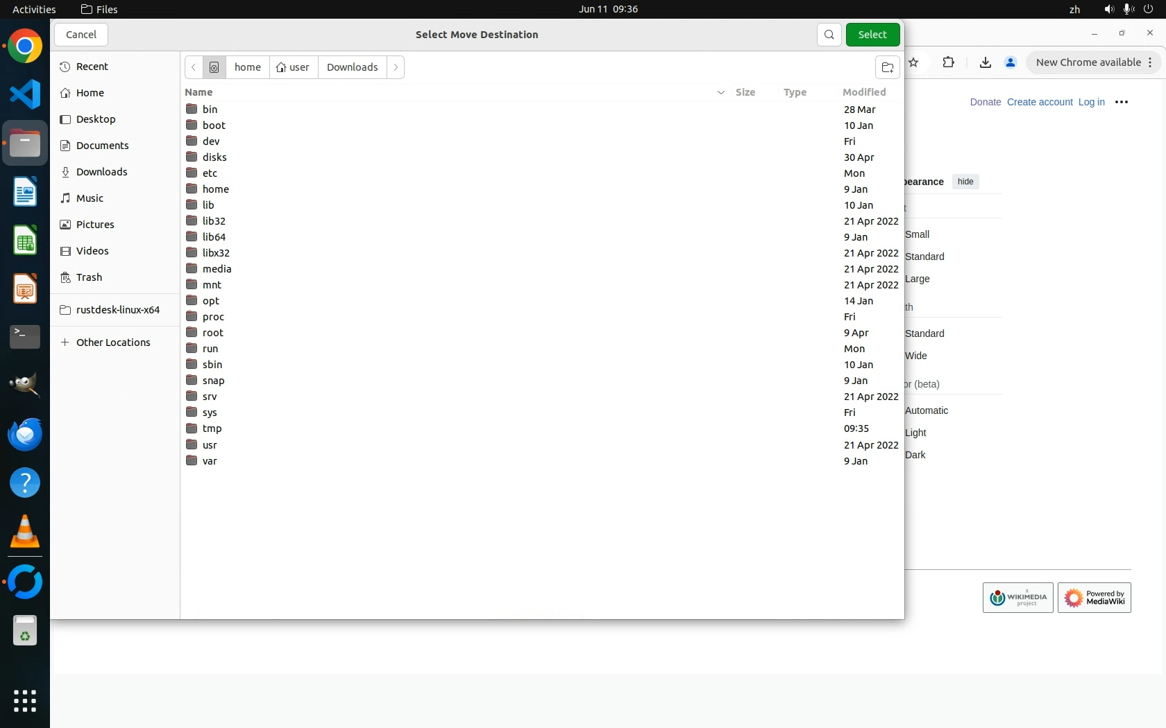Go back using the path bar left arrow

tap(194, 67)
